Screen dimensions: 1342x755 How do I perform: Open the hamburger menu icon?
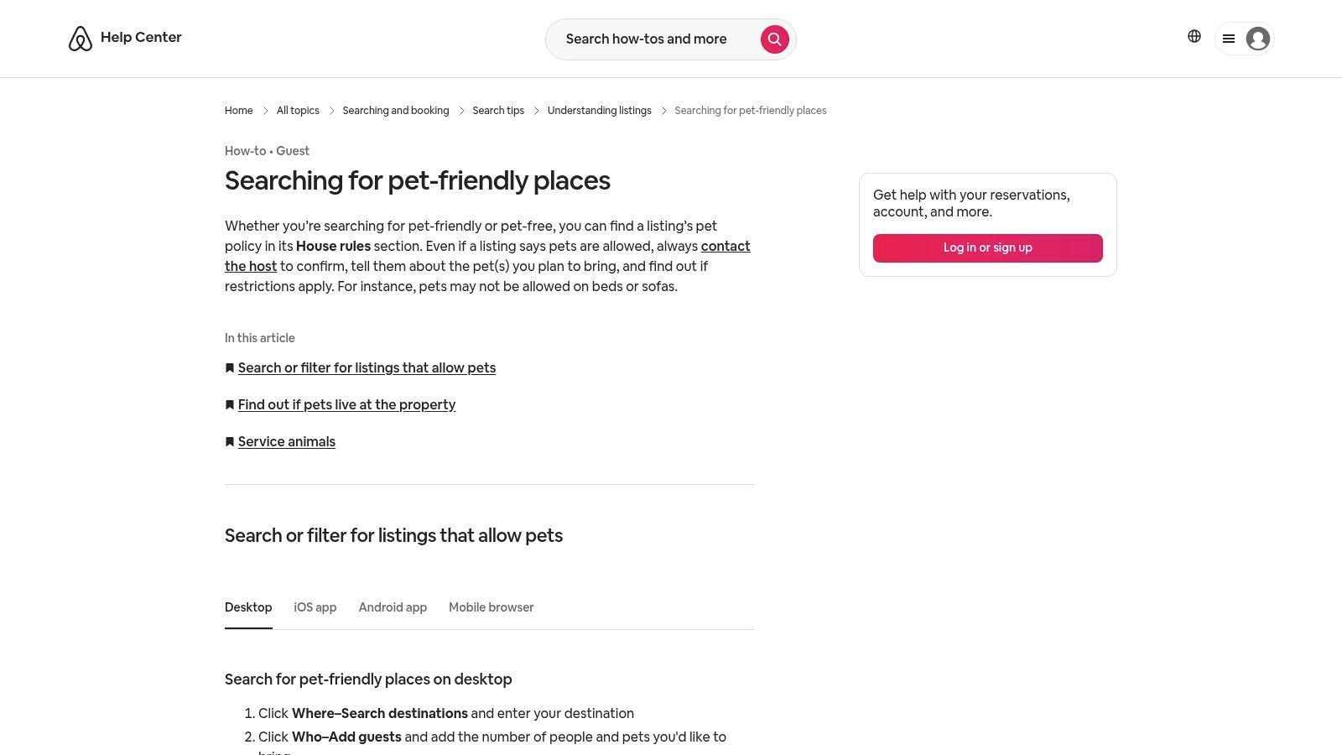click(x=1229, y=39)
